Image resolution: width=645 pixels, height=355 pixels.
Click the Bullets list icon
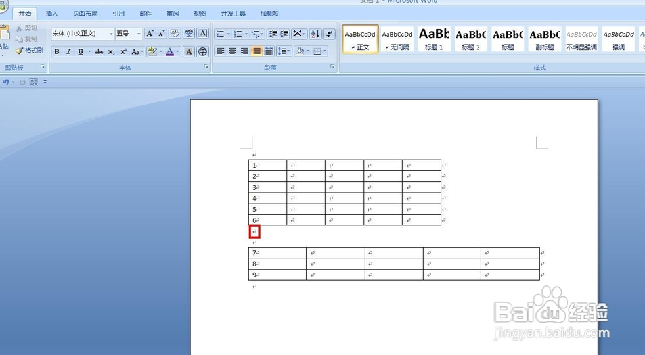click(221, 34)
